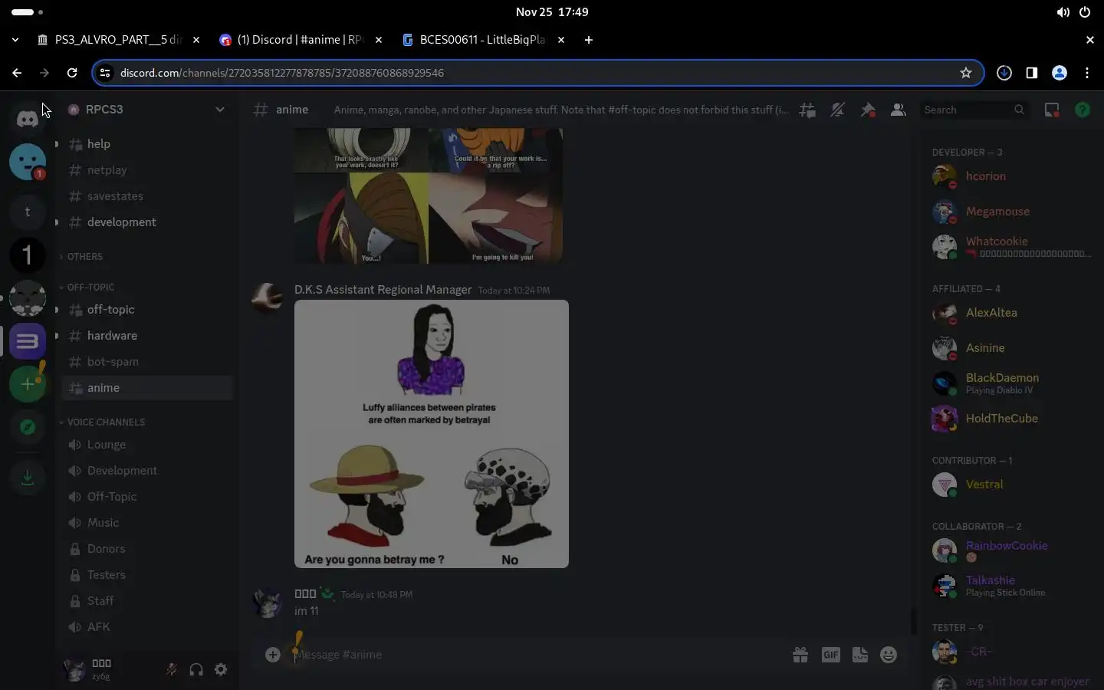Toggle notification settings bell icon
The image size is (1104, 690).
point(837,110)
